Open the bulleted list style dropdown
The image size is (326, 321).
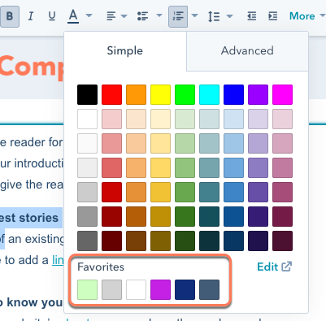(x=159, y=15)
